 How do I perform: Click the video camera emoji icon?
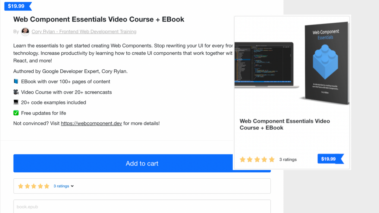[16, 92]
